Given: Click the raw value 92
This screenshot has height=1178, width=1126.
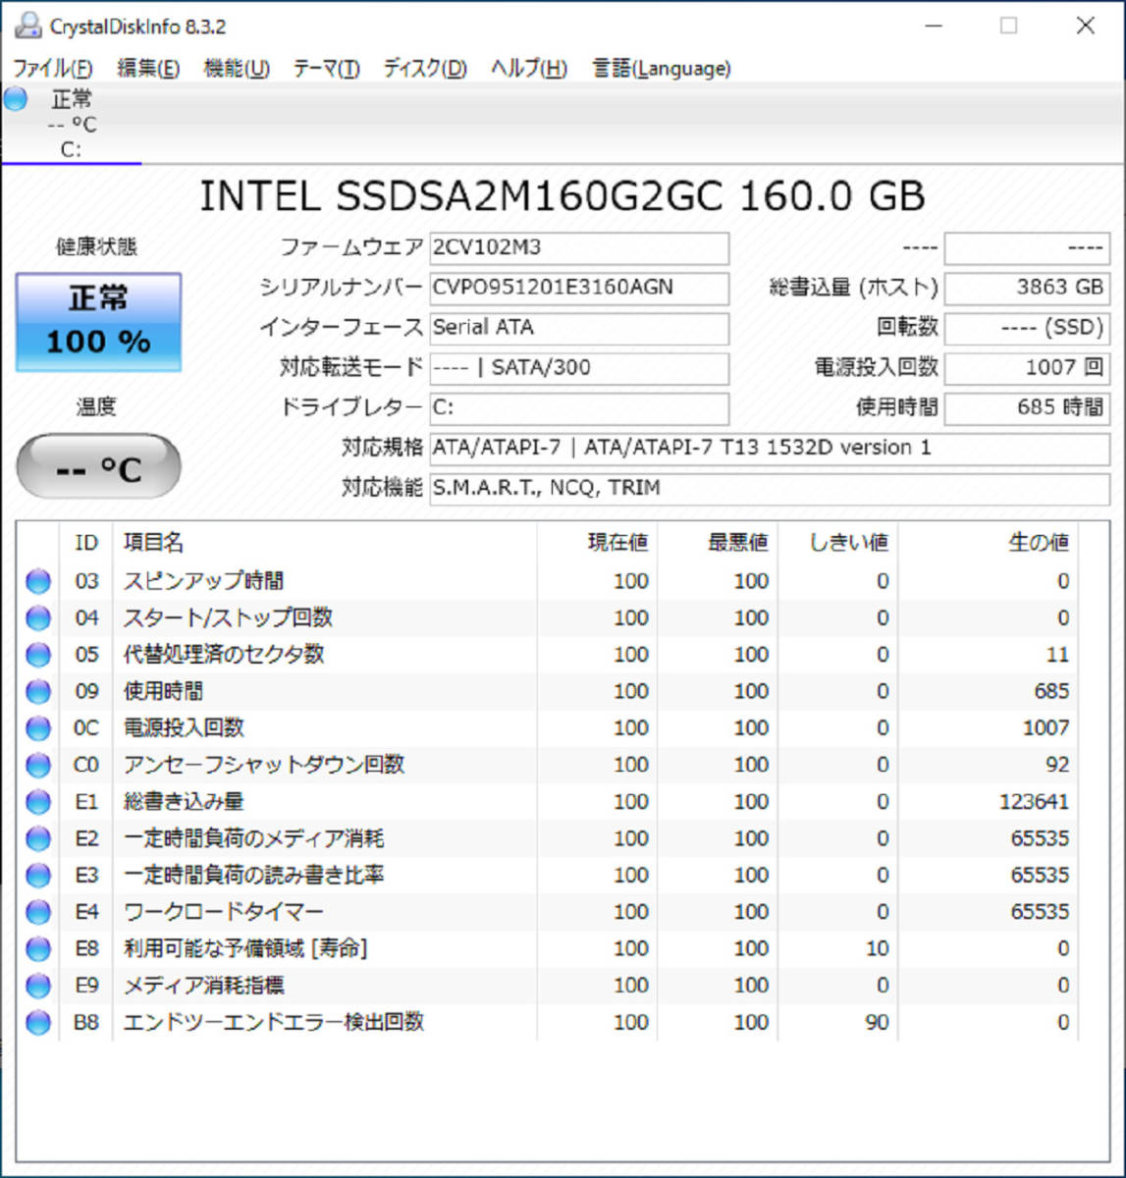Looking at the screenshot, I should (1057, 766).
